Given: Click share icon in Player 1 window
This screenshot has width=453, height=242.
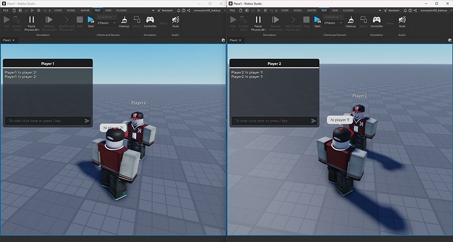Looking at the screenshot, I should 188,10.
